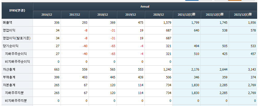The width and height of the screenshot is (260, 106).
Task: Click the 영업이익 row label
Action: pos(9,30)
